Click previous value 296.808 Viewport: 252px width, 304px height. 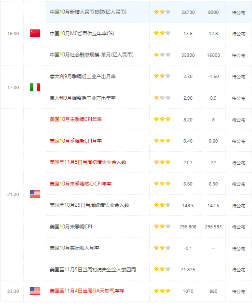click(188, 227)
